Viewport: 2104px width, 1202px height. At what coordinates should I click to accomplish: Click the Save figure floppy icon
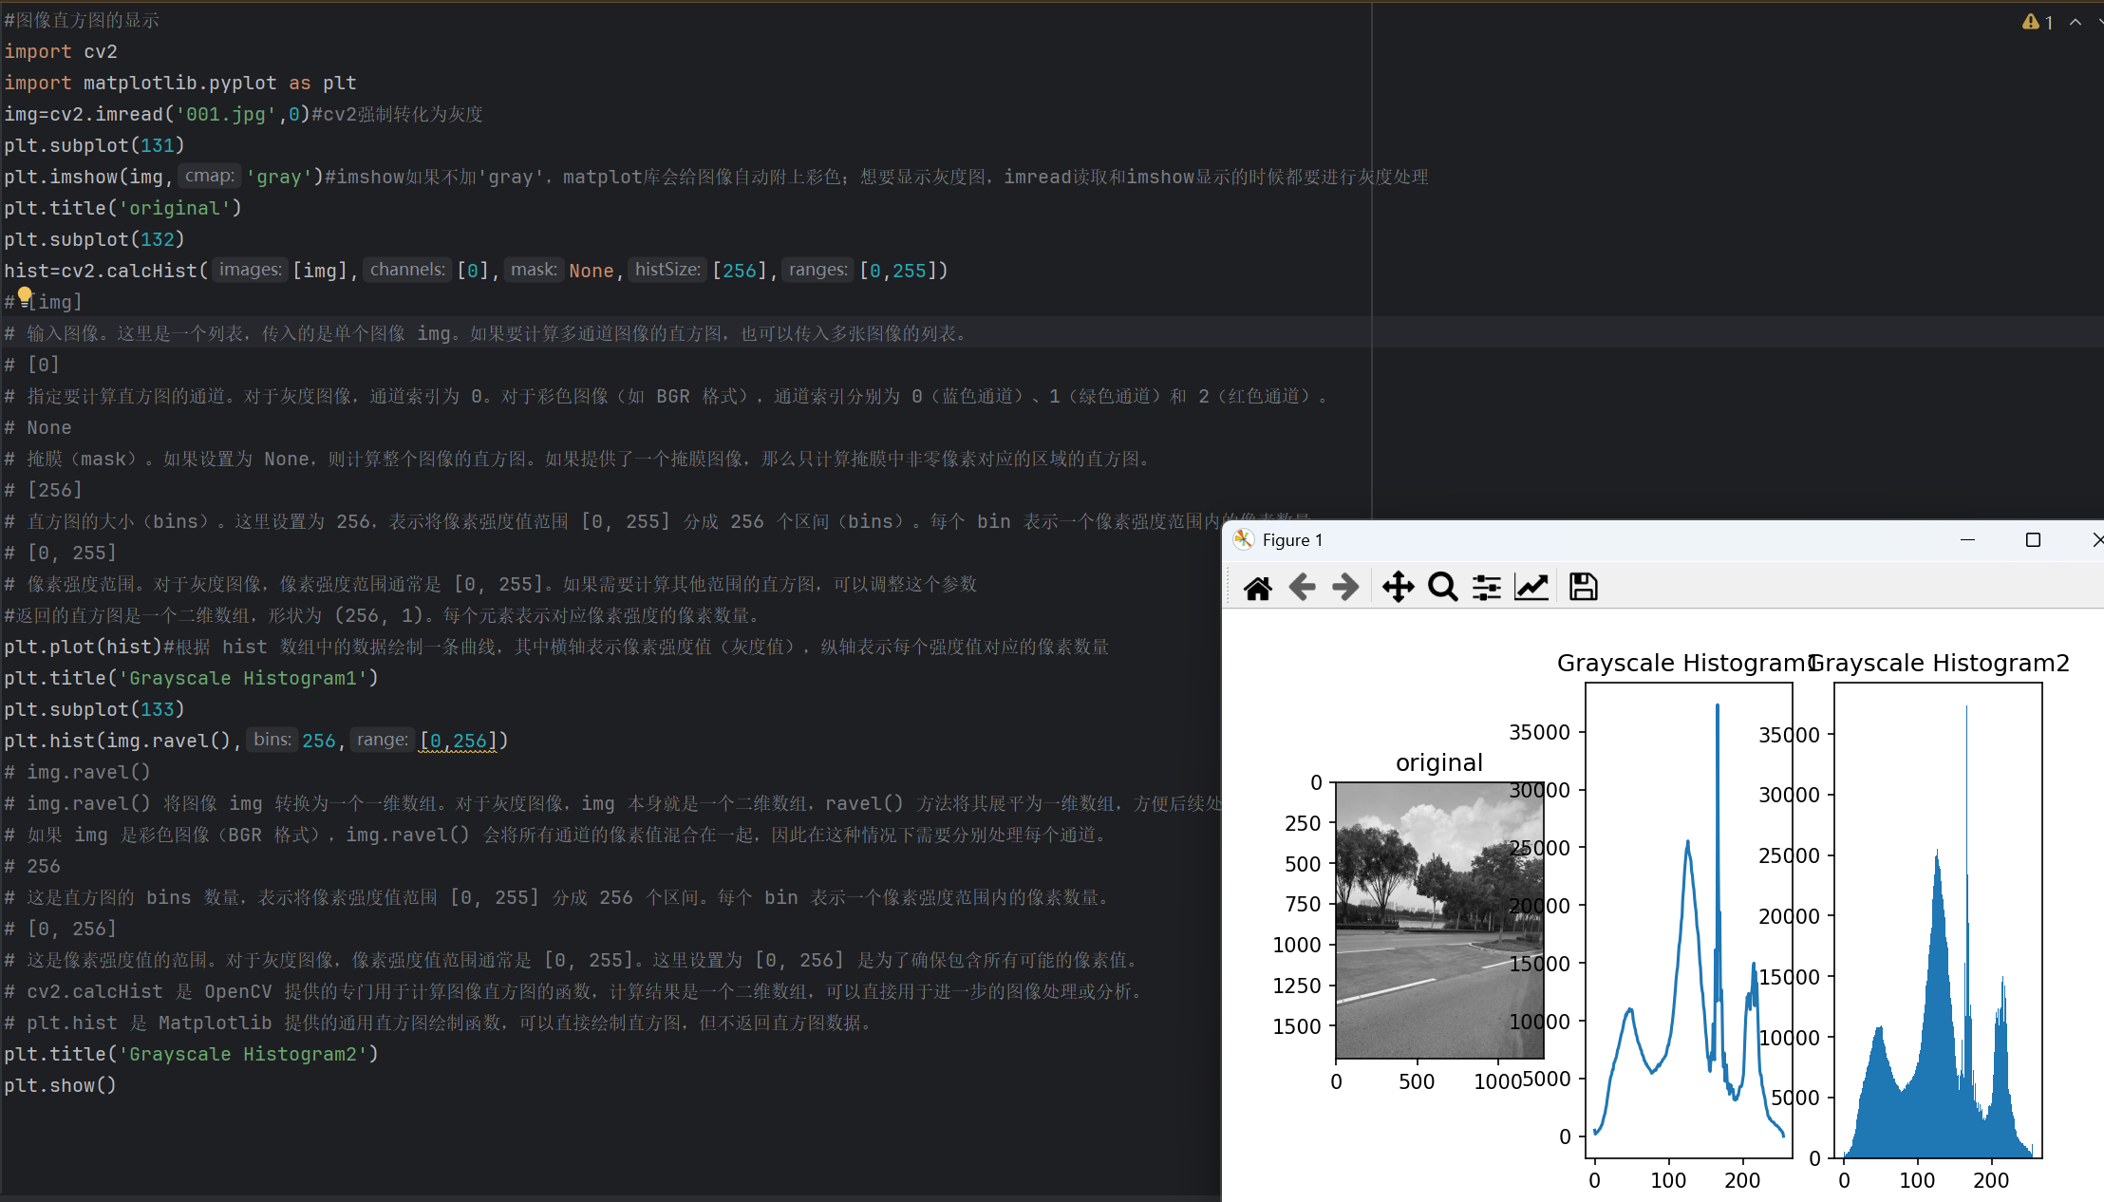[1583, 588]
